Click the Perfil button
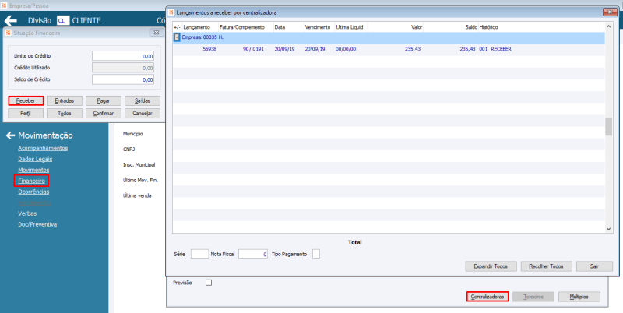 (x=26, y=113)
